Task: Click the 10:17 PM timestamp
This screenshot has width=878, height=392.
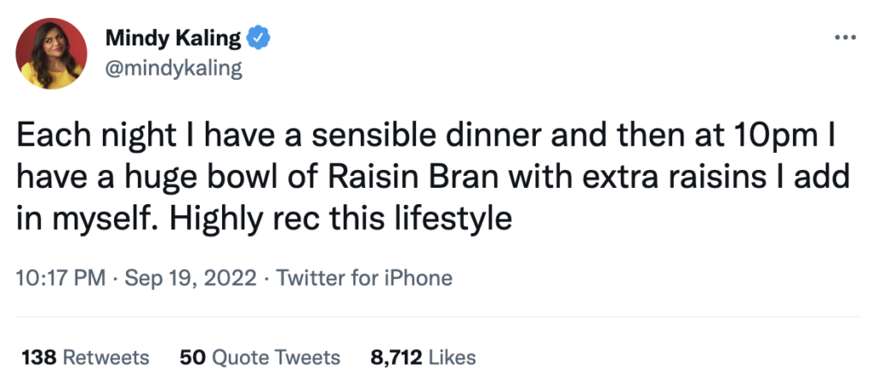Action: point(61,278)
